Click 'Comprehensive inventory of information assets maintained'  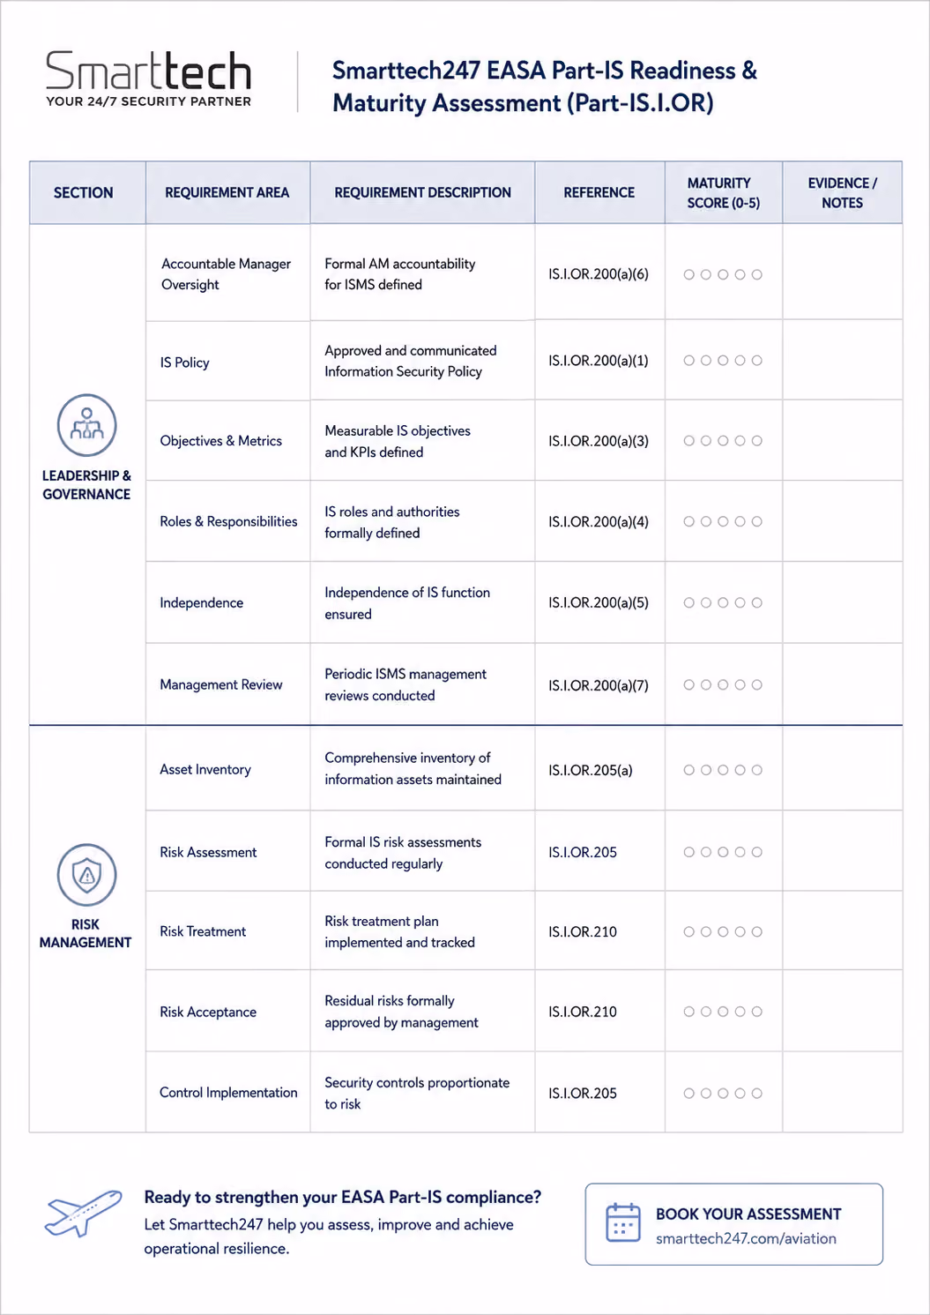413,768
